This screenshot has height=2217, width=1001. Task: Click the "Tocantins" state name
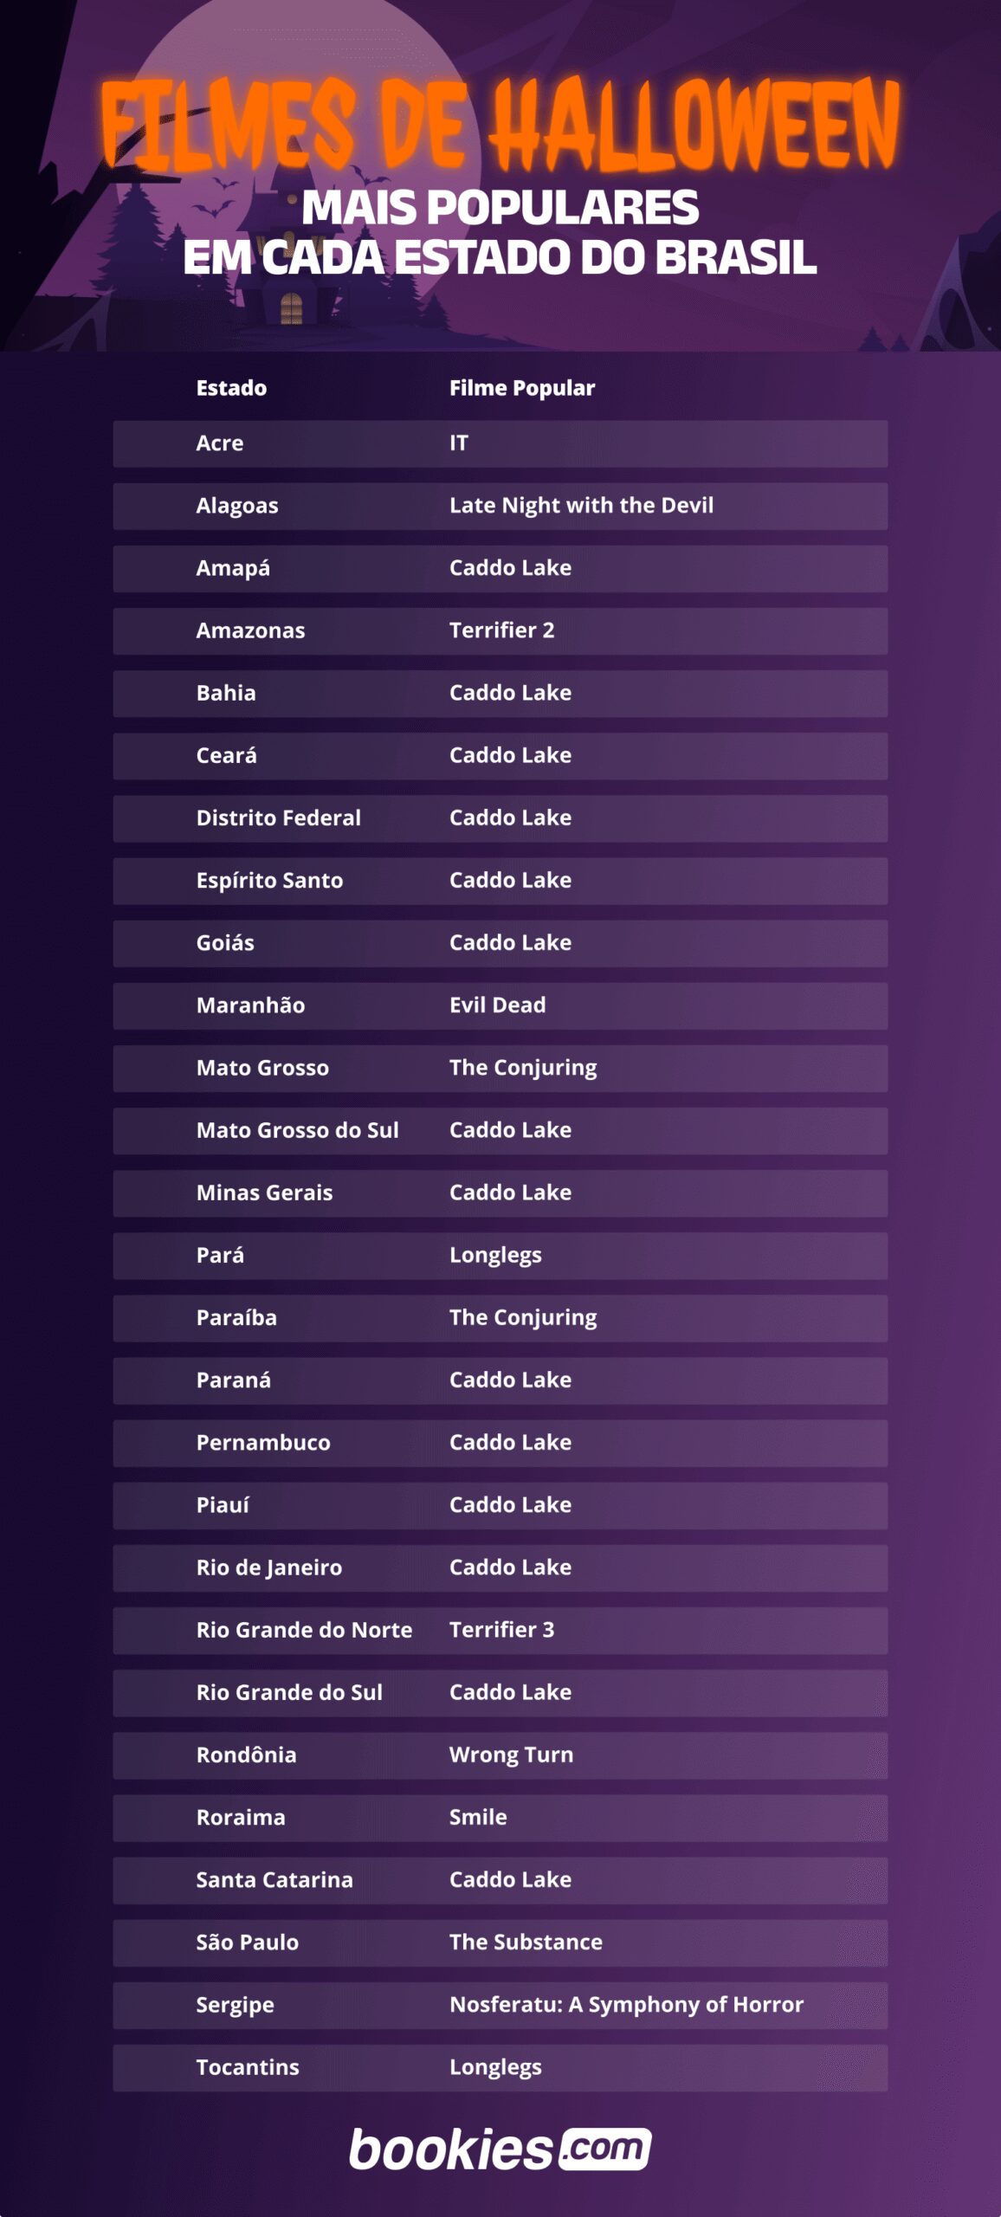coord(248,2067)
